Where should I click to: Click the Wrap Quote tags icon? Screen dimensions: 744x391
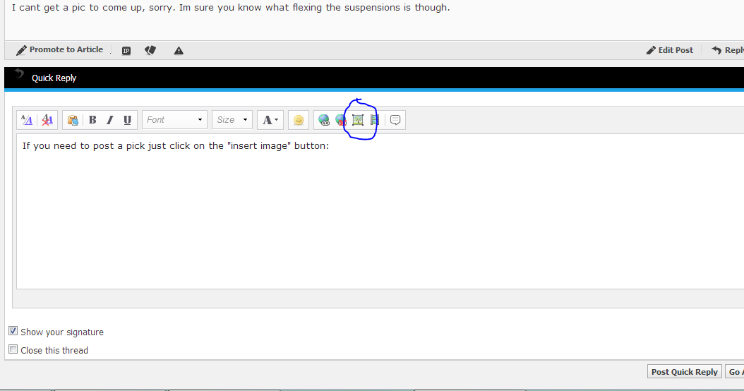click(x=395, y=120)
